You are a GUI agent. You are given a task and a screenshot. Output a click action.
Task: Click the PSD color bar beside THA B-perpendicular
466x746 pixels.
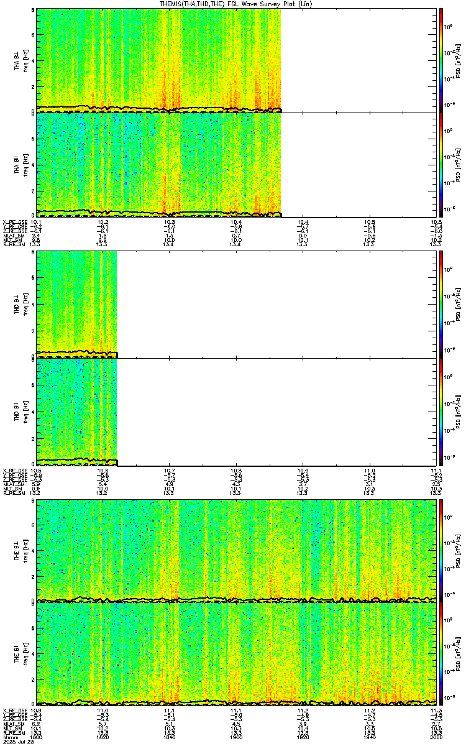click(441, 60)
